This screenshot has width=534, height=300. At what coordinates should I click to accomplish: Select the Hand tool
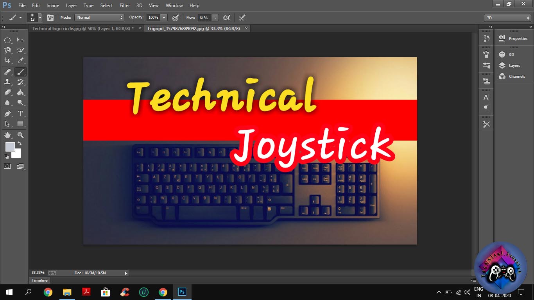7,135
